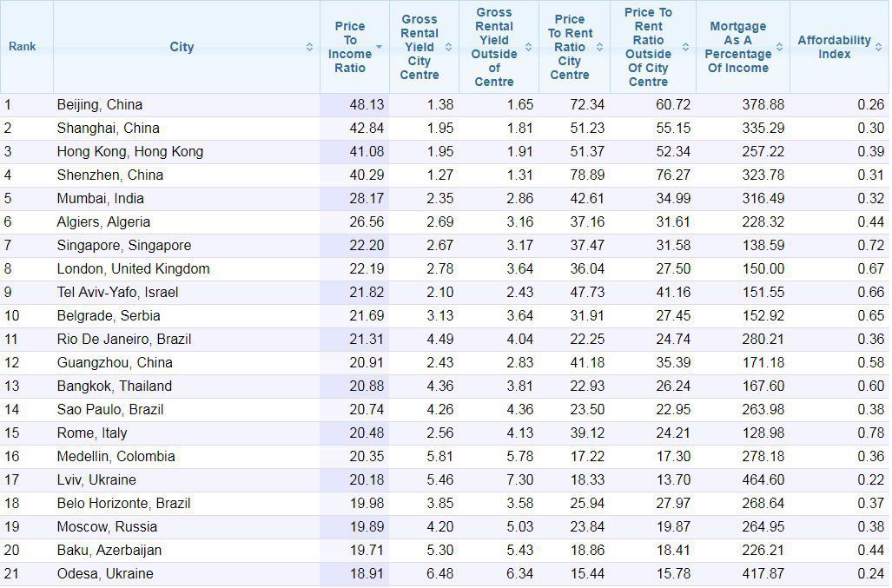This screenshot has width=892, height=588.
Task: Select the 'Sao Paulo, Brazil' city cell
Action: tap(187, 410)
